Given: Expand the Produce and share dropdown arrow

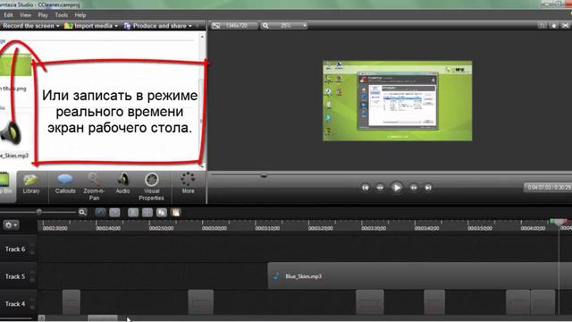Looking at the screenshot, I should pos(190,26).
